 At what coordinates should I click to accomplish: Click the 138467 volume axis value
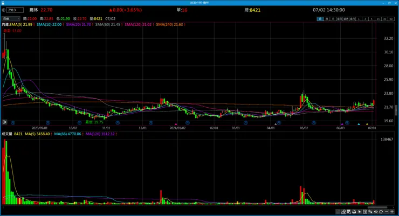(x=387, y=140)
